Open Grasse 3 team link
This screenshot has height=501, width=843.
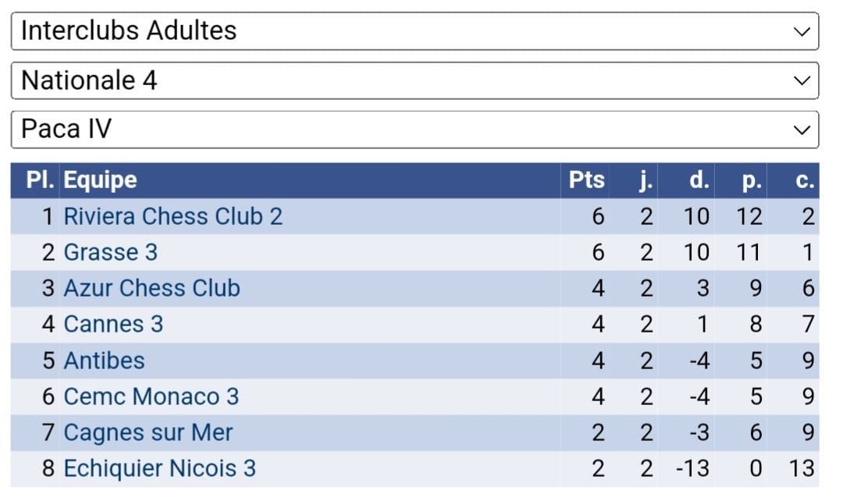click(110, 252)
